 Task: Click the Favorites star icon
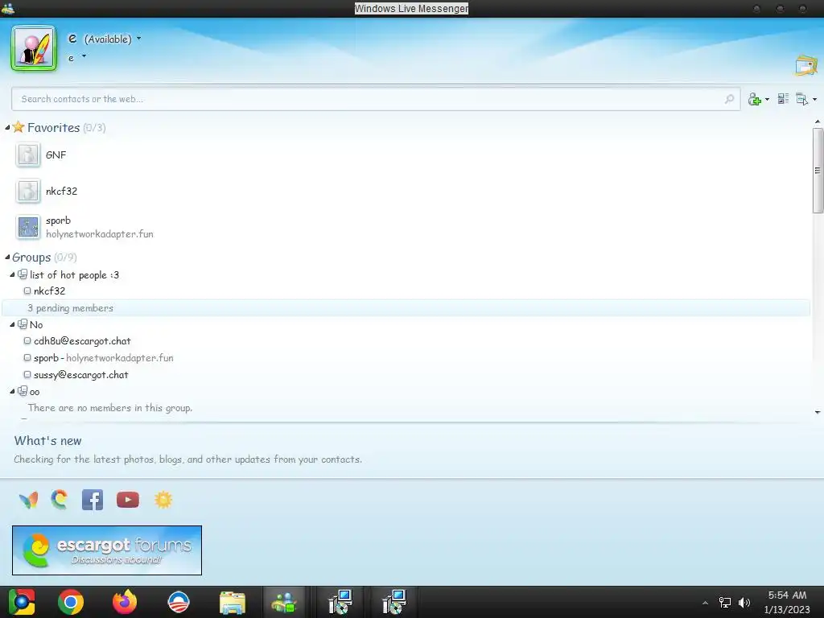pyautogui.click(x=19, y=126)
